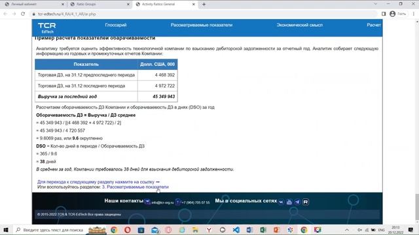Open the first Chrome icon on taskbar
This screenshot has width=419, height=235.
click(x=114, y=230)
